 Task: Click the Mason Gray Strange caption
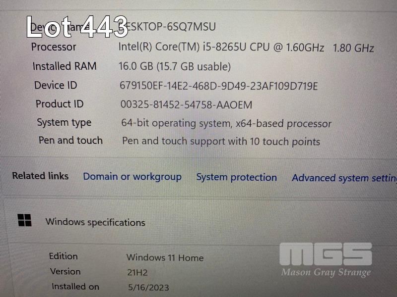pyautogui.click(x=326, y=272)
